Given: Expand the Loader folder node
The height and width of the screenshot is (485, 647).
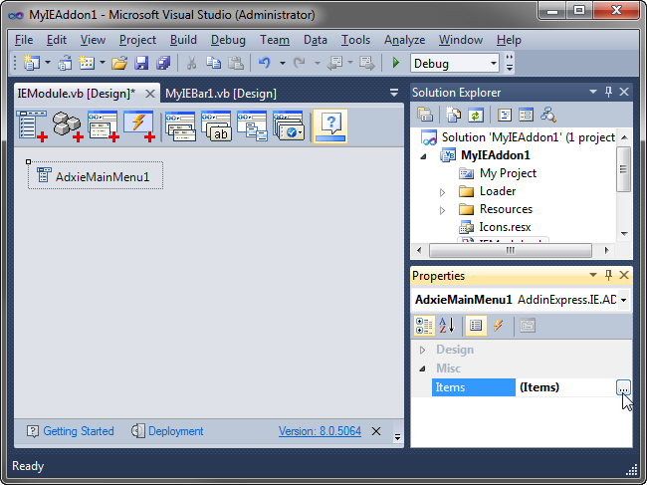Looking at the screenshot, I should [x=442, y=192].
